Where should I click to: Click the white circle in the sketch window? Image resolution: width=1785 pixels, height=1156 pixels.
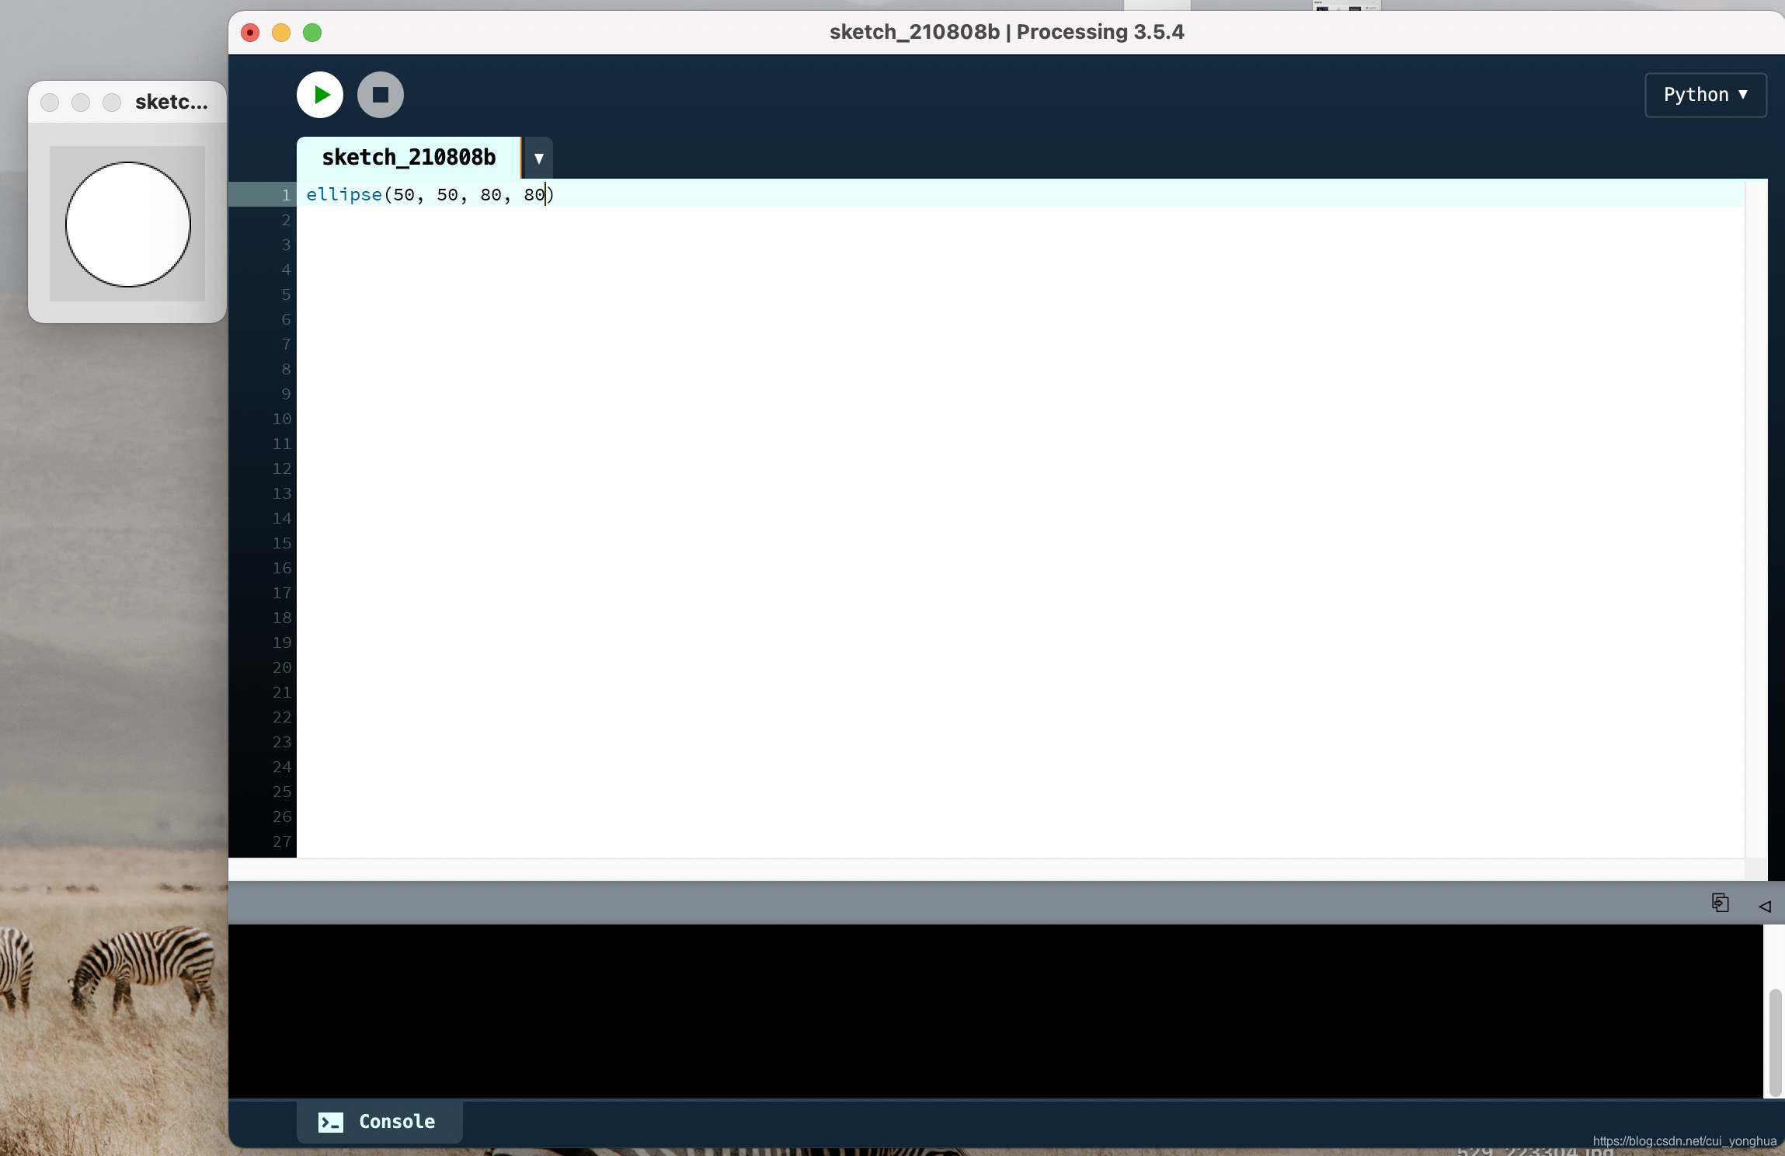click(x=127, y=224)
